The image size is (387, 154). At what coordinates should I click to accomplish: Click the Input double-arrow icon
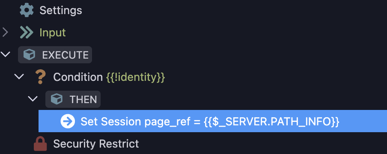pyautogui.click(x=27, y=33)
